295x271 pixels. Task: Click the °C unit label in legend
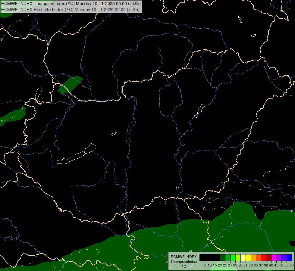(184, 266)
